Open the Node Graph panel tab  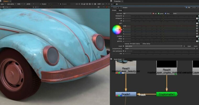[117, 59]
